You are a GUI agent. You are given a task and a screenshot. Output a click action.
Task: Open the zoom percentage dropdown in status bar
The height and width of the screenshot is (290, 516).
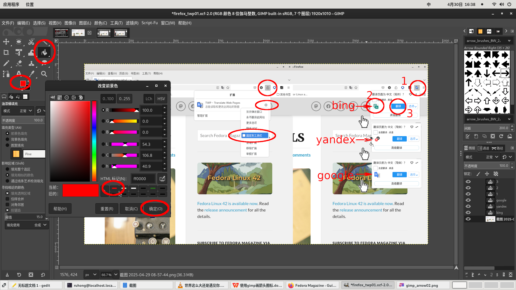coord(116,275)
